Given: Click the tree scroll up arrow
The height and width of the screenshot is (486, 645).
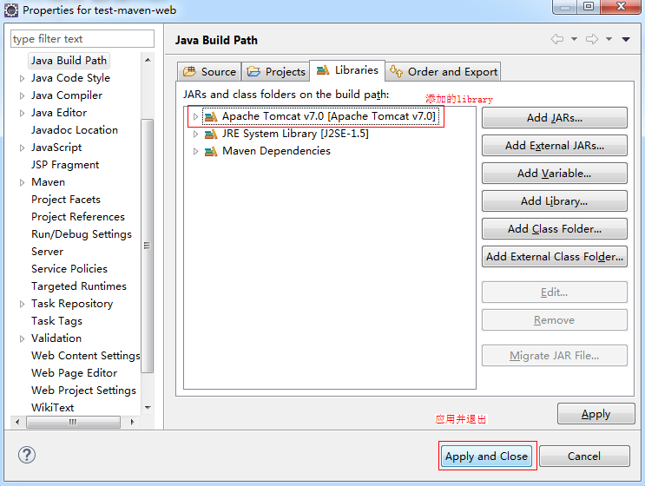Looking at the screenshot, I should 148,60.
